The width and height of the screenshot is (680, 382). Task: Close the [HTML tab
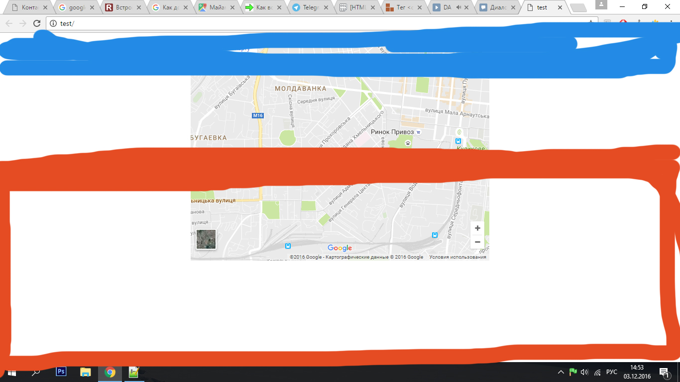click(x=373, y=7)
